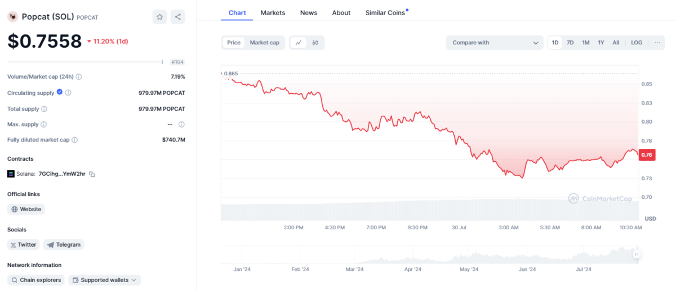Viewport: 676px width, 291px height.
Task: Show the Market cap chart
Action: pyautogui.click(x=264, y=43)
